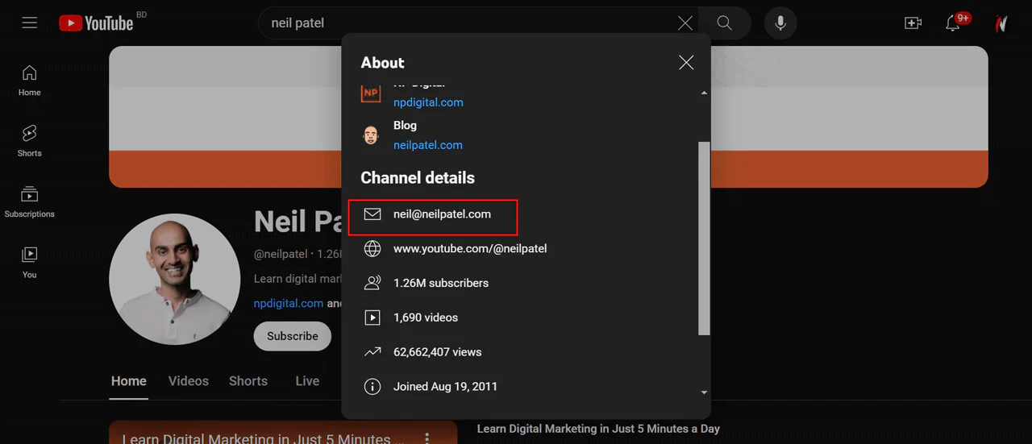
Task: Open the featured video three-dot menu
Action: (427, 438)
